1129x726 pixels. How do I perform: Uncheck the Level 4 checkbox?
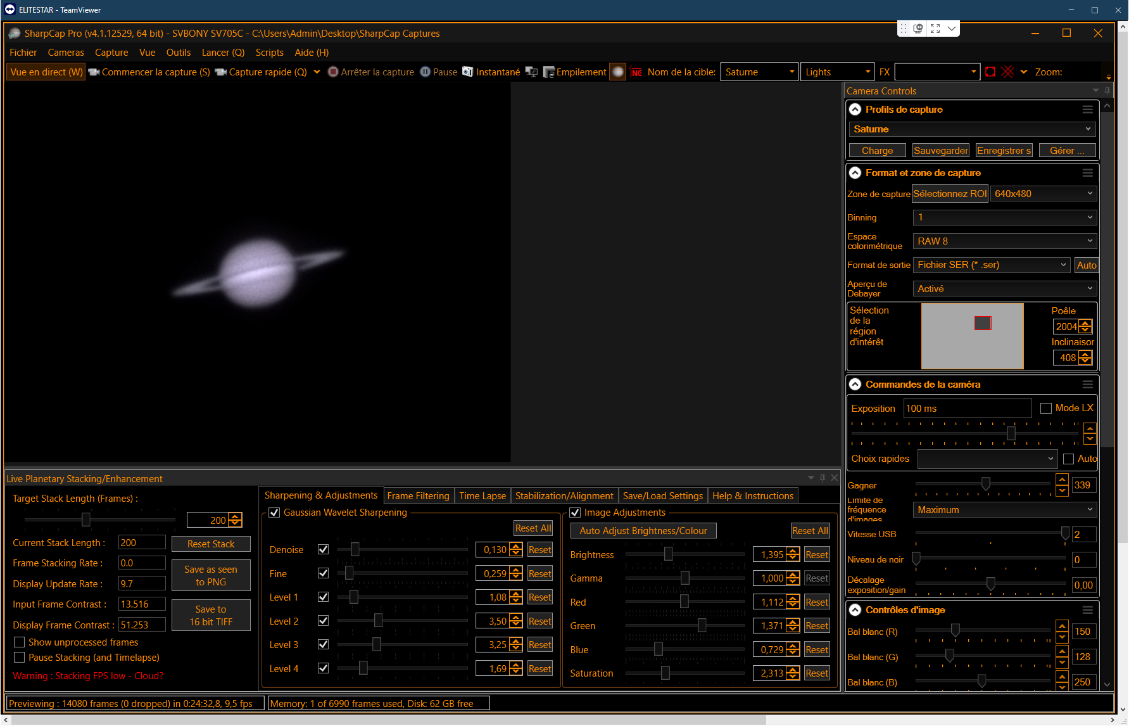[323, 668]
